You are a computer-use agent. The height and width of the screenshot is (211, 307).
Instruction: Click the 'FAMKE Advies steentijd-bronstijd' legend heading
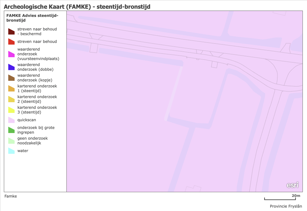click(x=32, y=18)
